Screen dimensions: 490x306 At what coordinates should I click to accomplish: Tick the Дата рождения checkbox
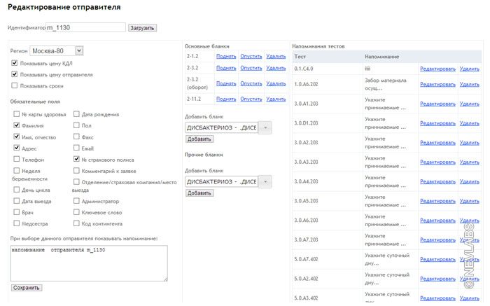pos(76,114)
